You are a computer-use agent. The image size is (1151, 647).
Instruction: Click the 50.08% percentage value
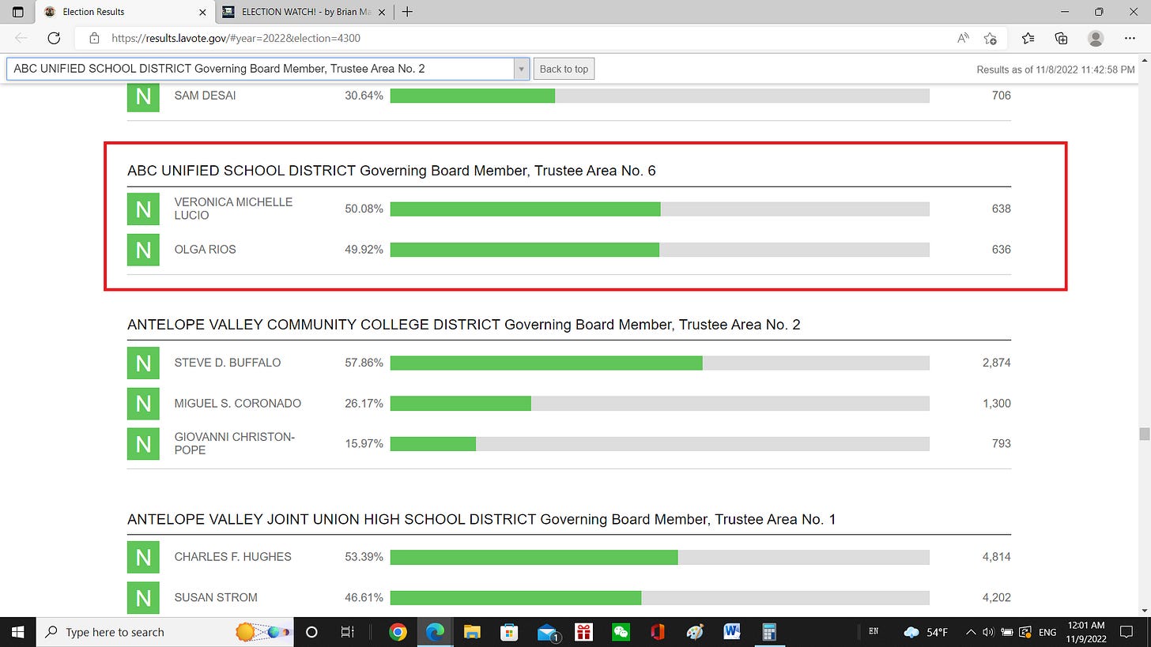click(364, 209)
